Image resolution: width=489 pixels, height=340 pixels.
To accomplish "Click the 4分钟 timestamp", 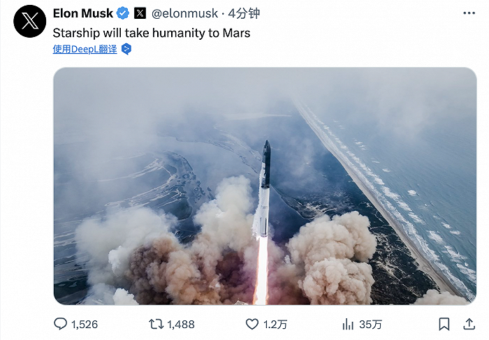I will [244, 13].
